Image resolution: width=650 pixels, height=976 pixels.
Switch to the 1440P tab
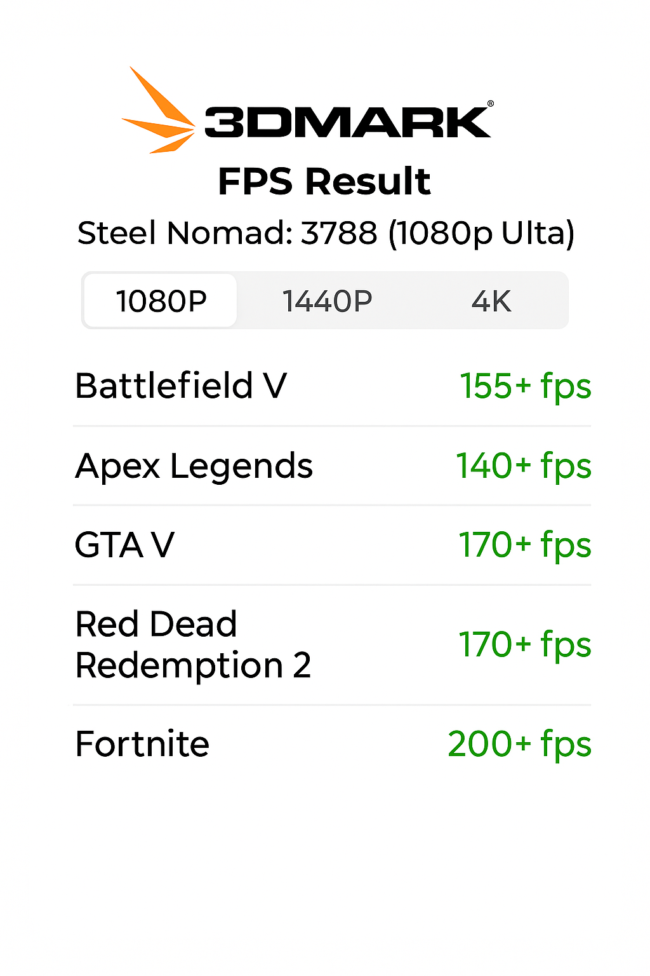[328, 301]
